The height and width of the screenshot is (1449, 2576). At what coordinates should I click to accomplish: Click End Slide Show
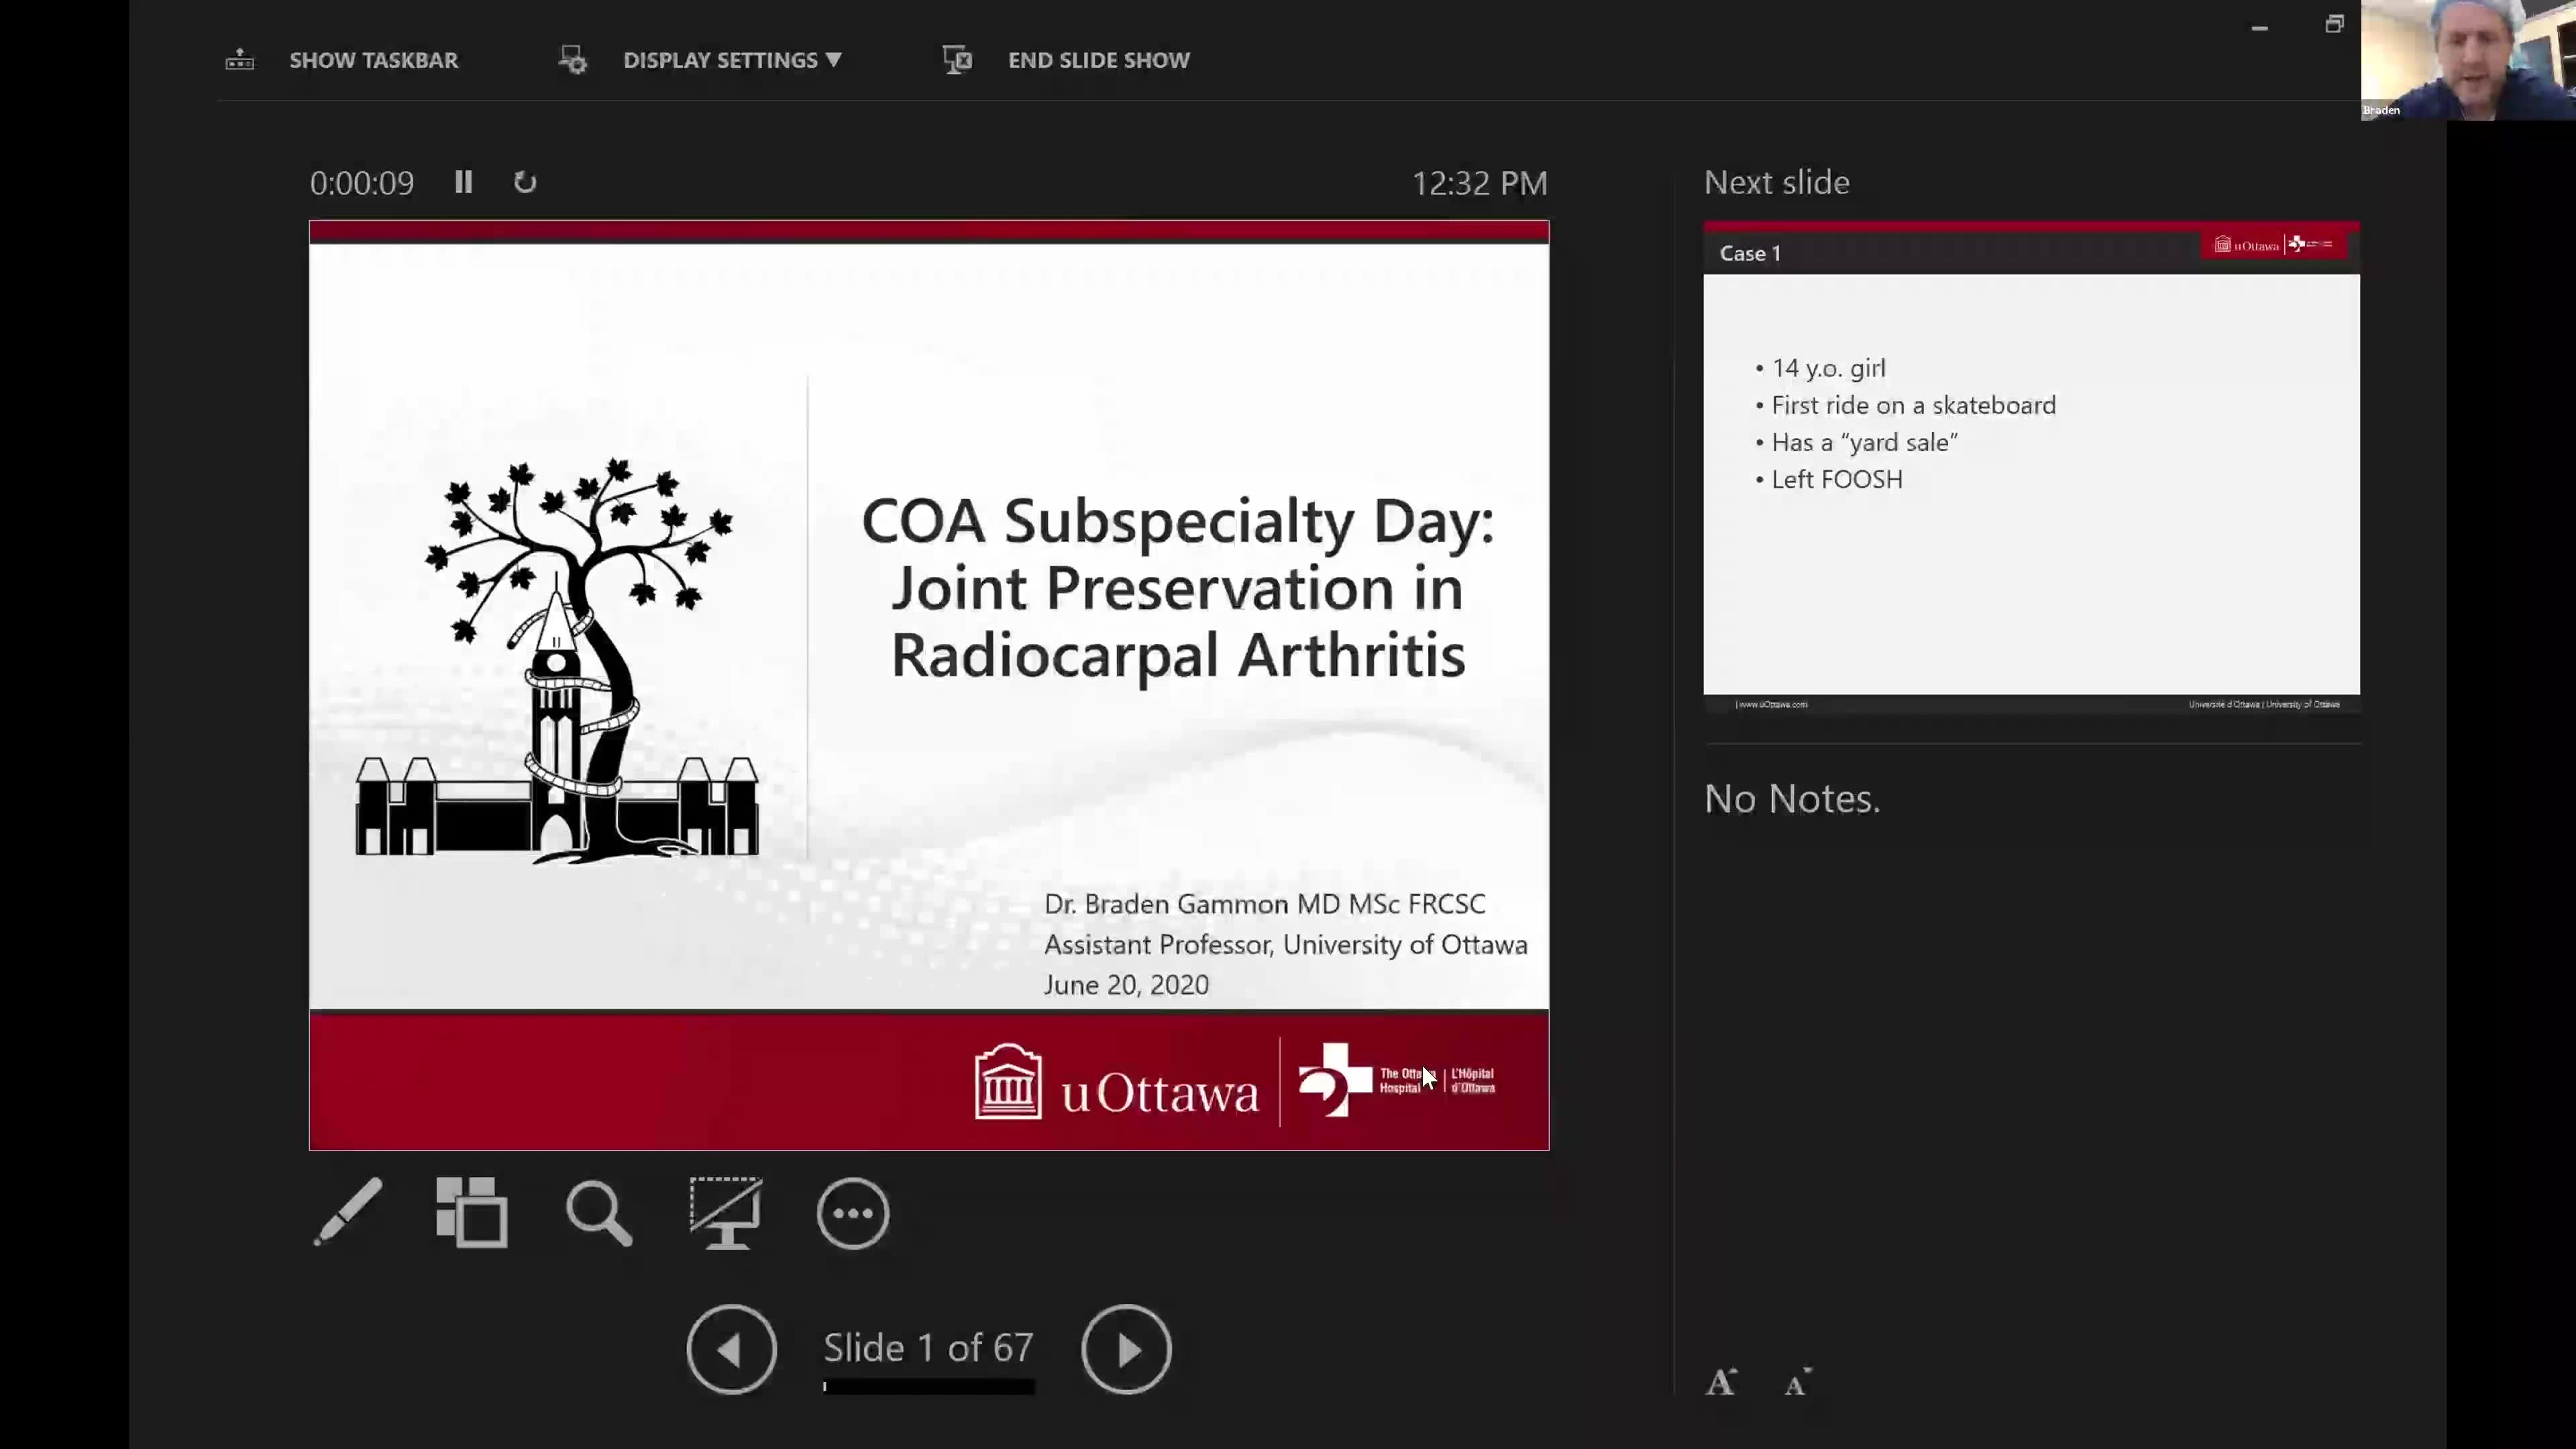pyautogui.click(x=1098, y=60)
